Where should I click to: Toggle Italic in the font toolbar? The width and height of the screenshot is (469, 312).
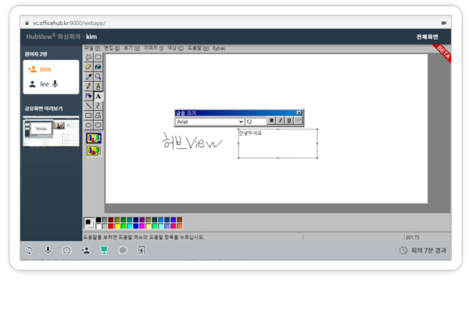coord(281,120)
